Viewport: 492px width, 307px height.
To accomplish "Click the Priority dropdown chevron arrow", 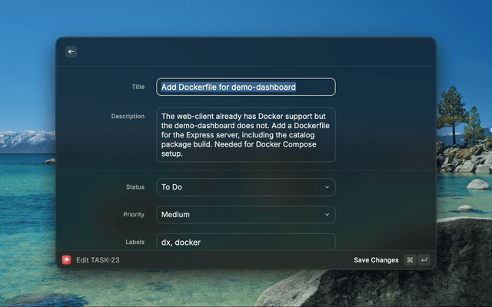I will tap(327, 215).
